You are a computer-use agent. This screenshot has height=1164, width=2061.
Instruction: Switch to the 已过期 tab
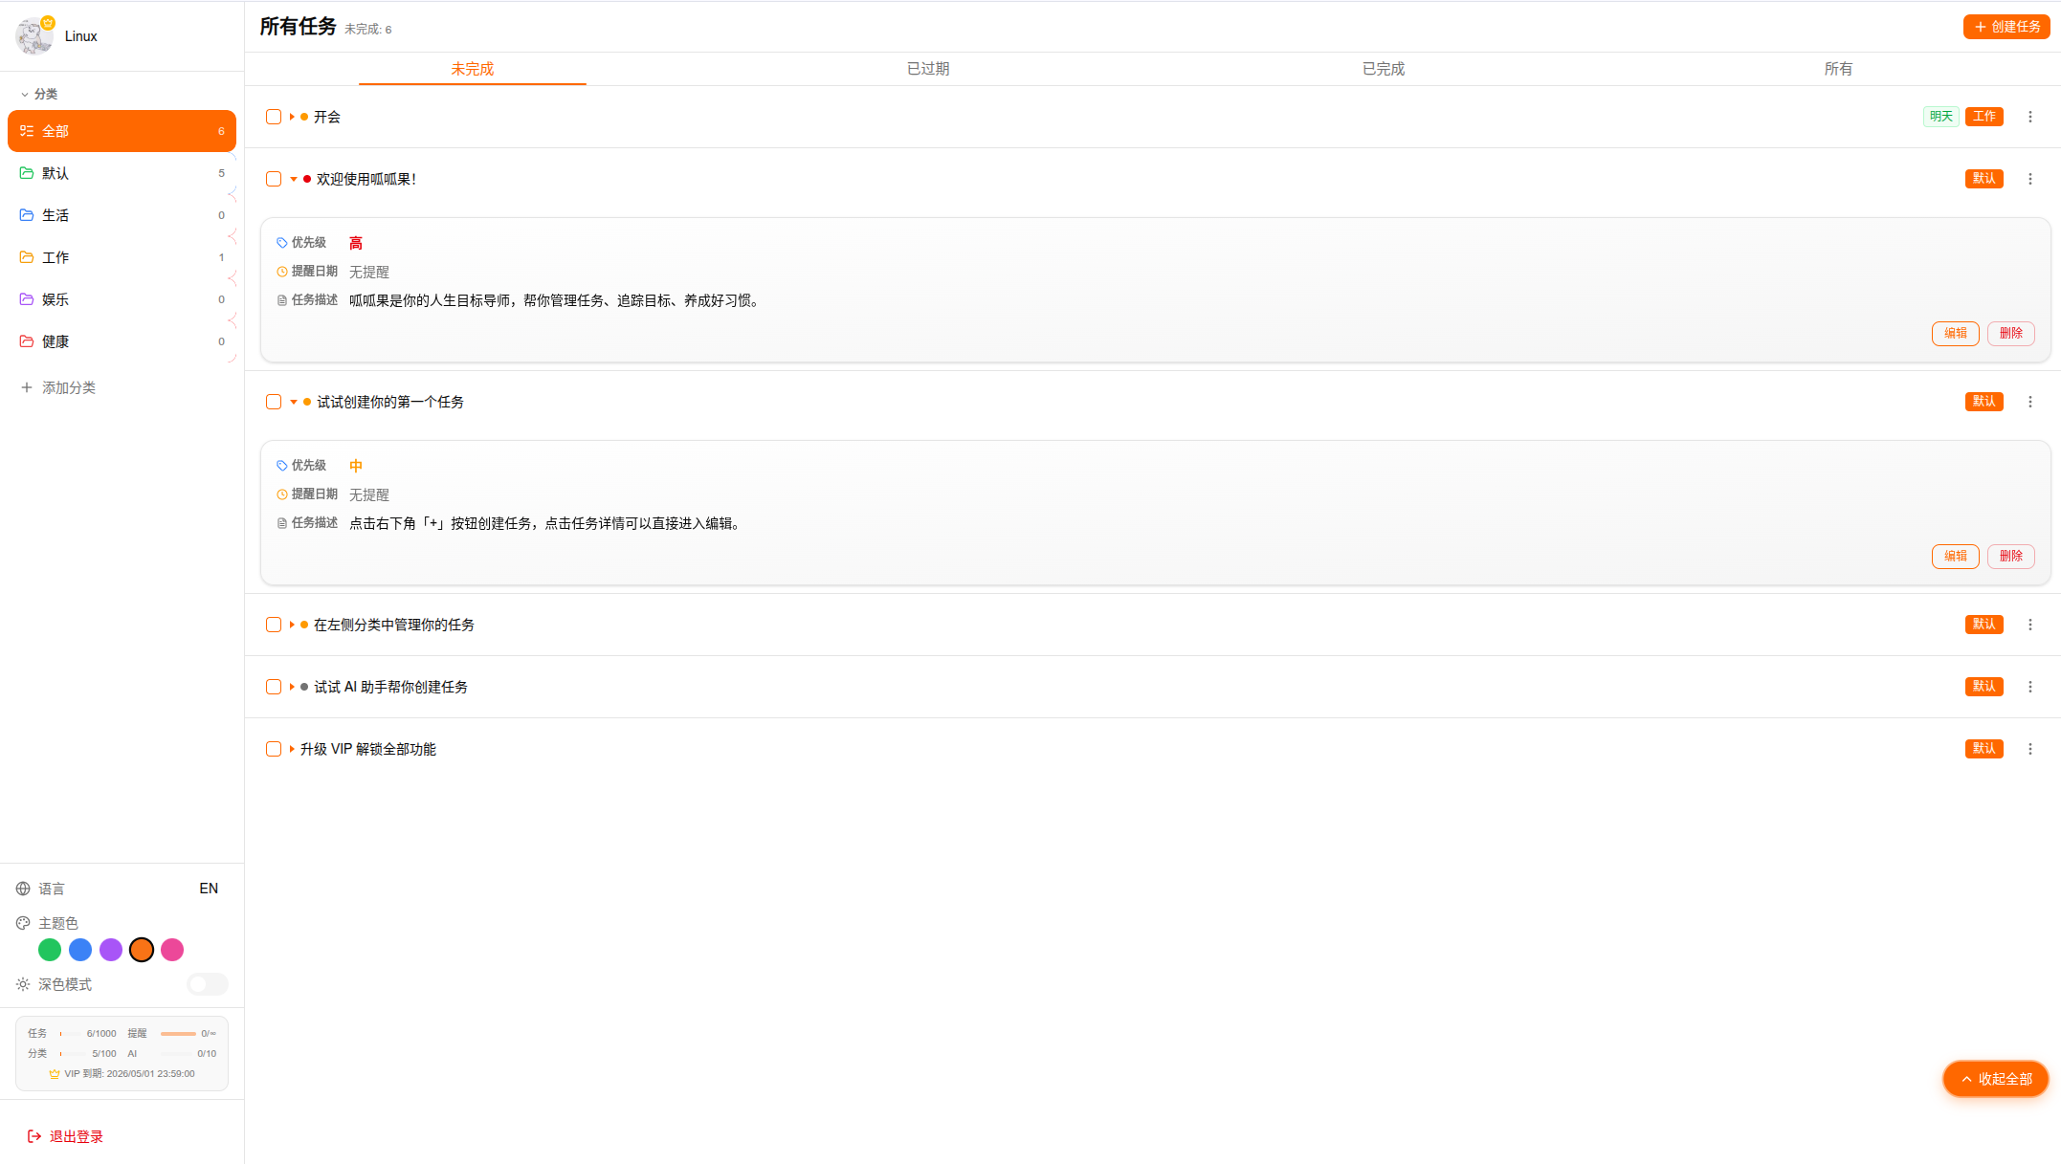[x=927, y=69]
